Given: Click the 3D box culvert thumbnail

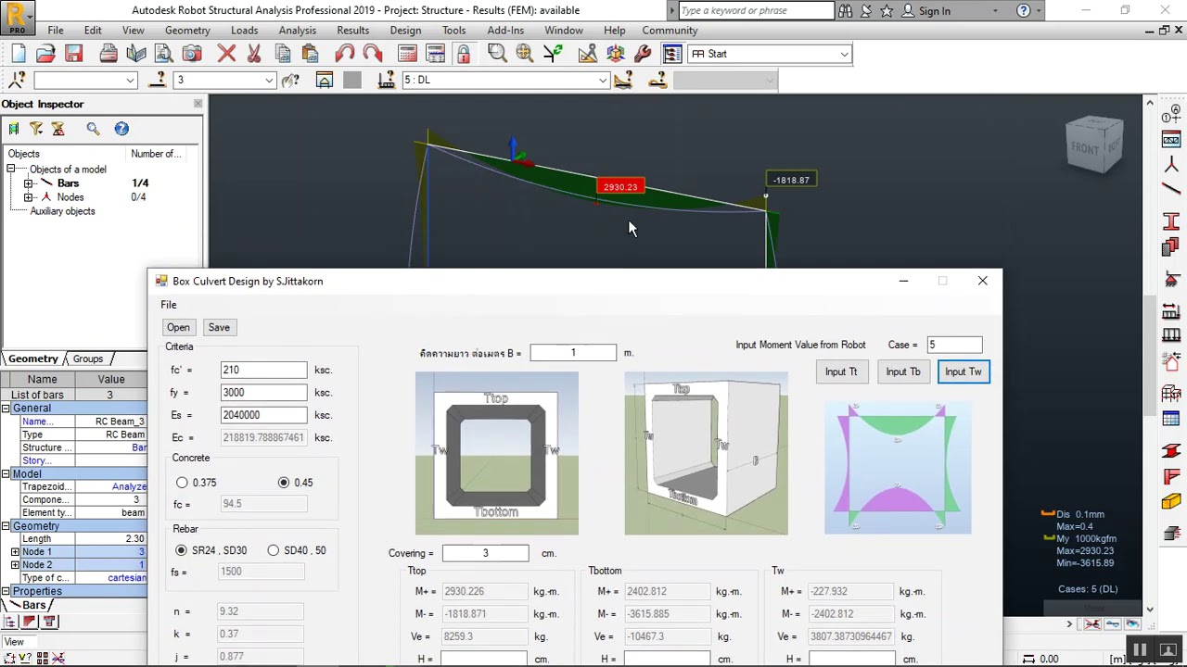Looking at the screenshot, I should click(706, 453).
